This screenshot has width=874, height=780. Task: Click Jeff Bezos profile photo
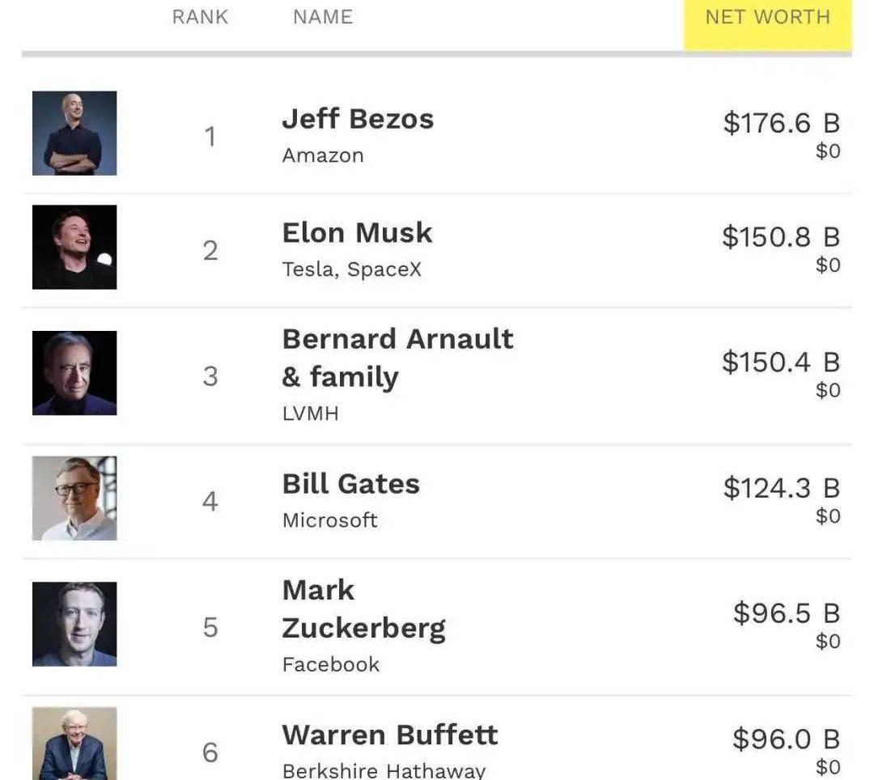[74, 134]
